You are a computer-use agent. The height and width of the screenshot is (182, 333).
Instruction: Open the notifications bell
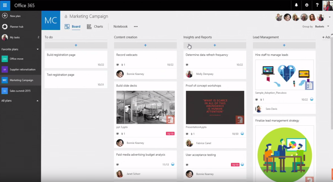pyautogui.click(x=296, y=5)
